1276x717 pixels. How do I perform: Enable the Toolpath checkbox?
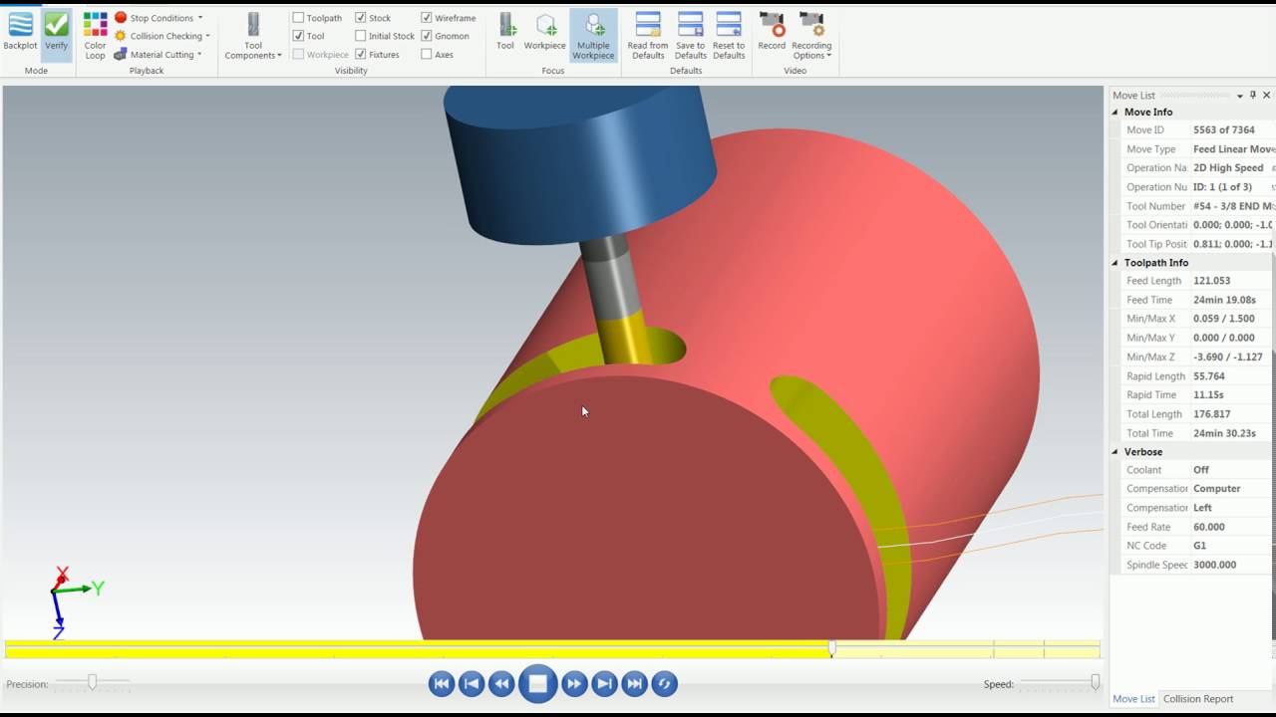pos(298,18)
